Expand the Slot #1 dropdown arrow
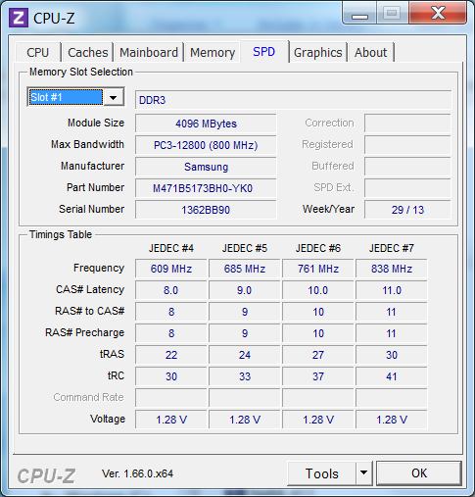This screenshot has width=475, height=497. (x=114, y=97)
